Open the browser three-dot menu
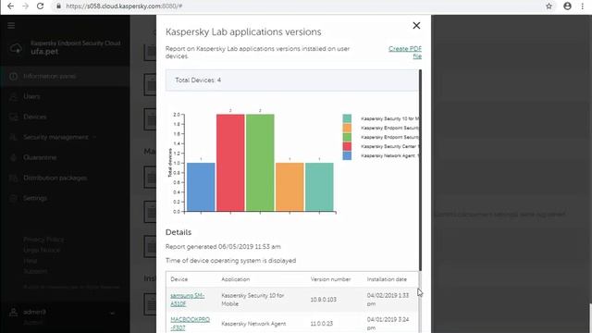 point(583,6)
